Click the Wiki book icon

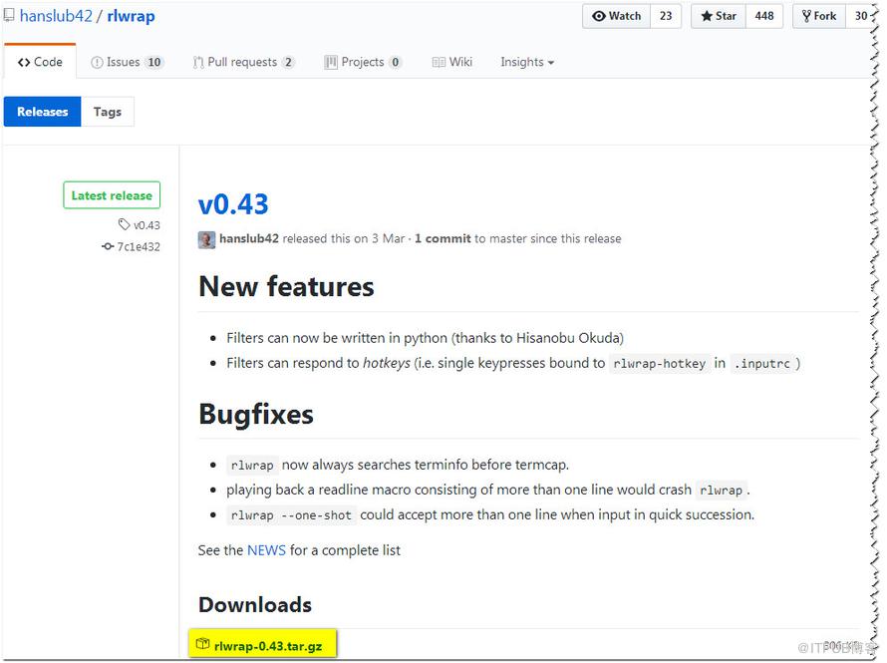tap(439, 62)
